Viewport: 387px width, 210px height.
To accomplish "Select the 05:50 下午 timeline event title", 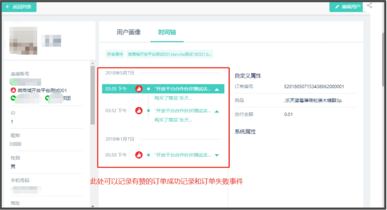I will pos(183,155).
